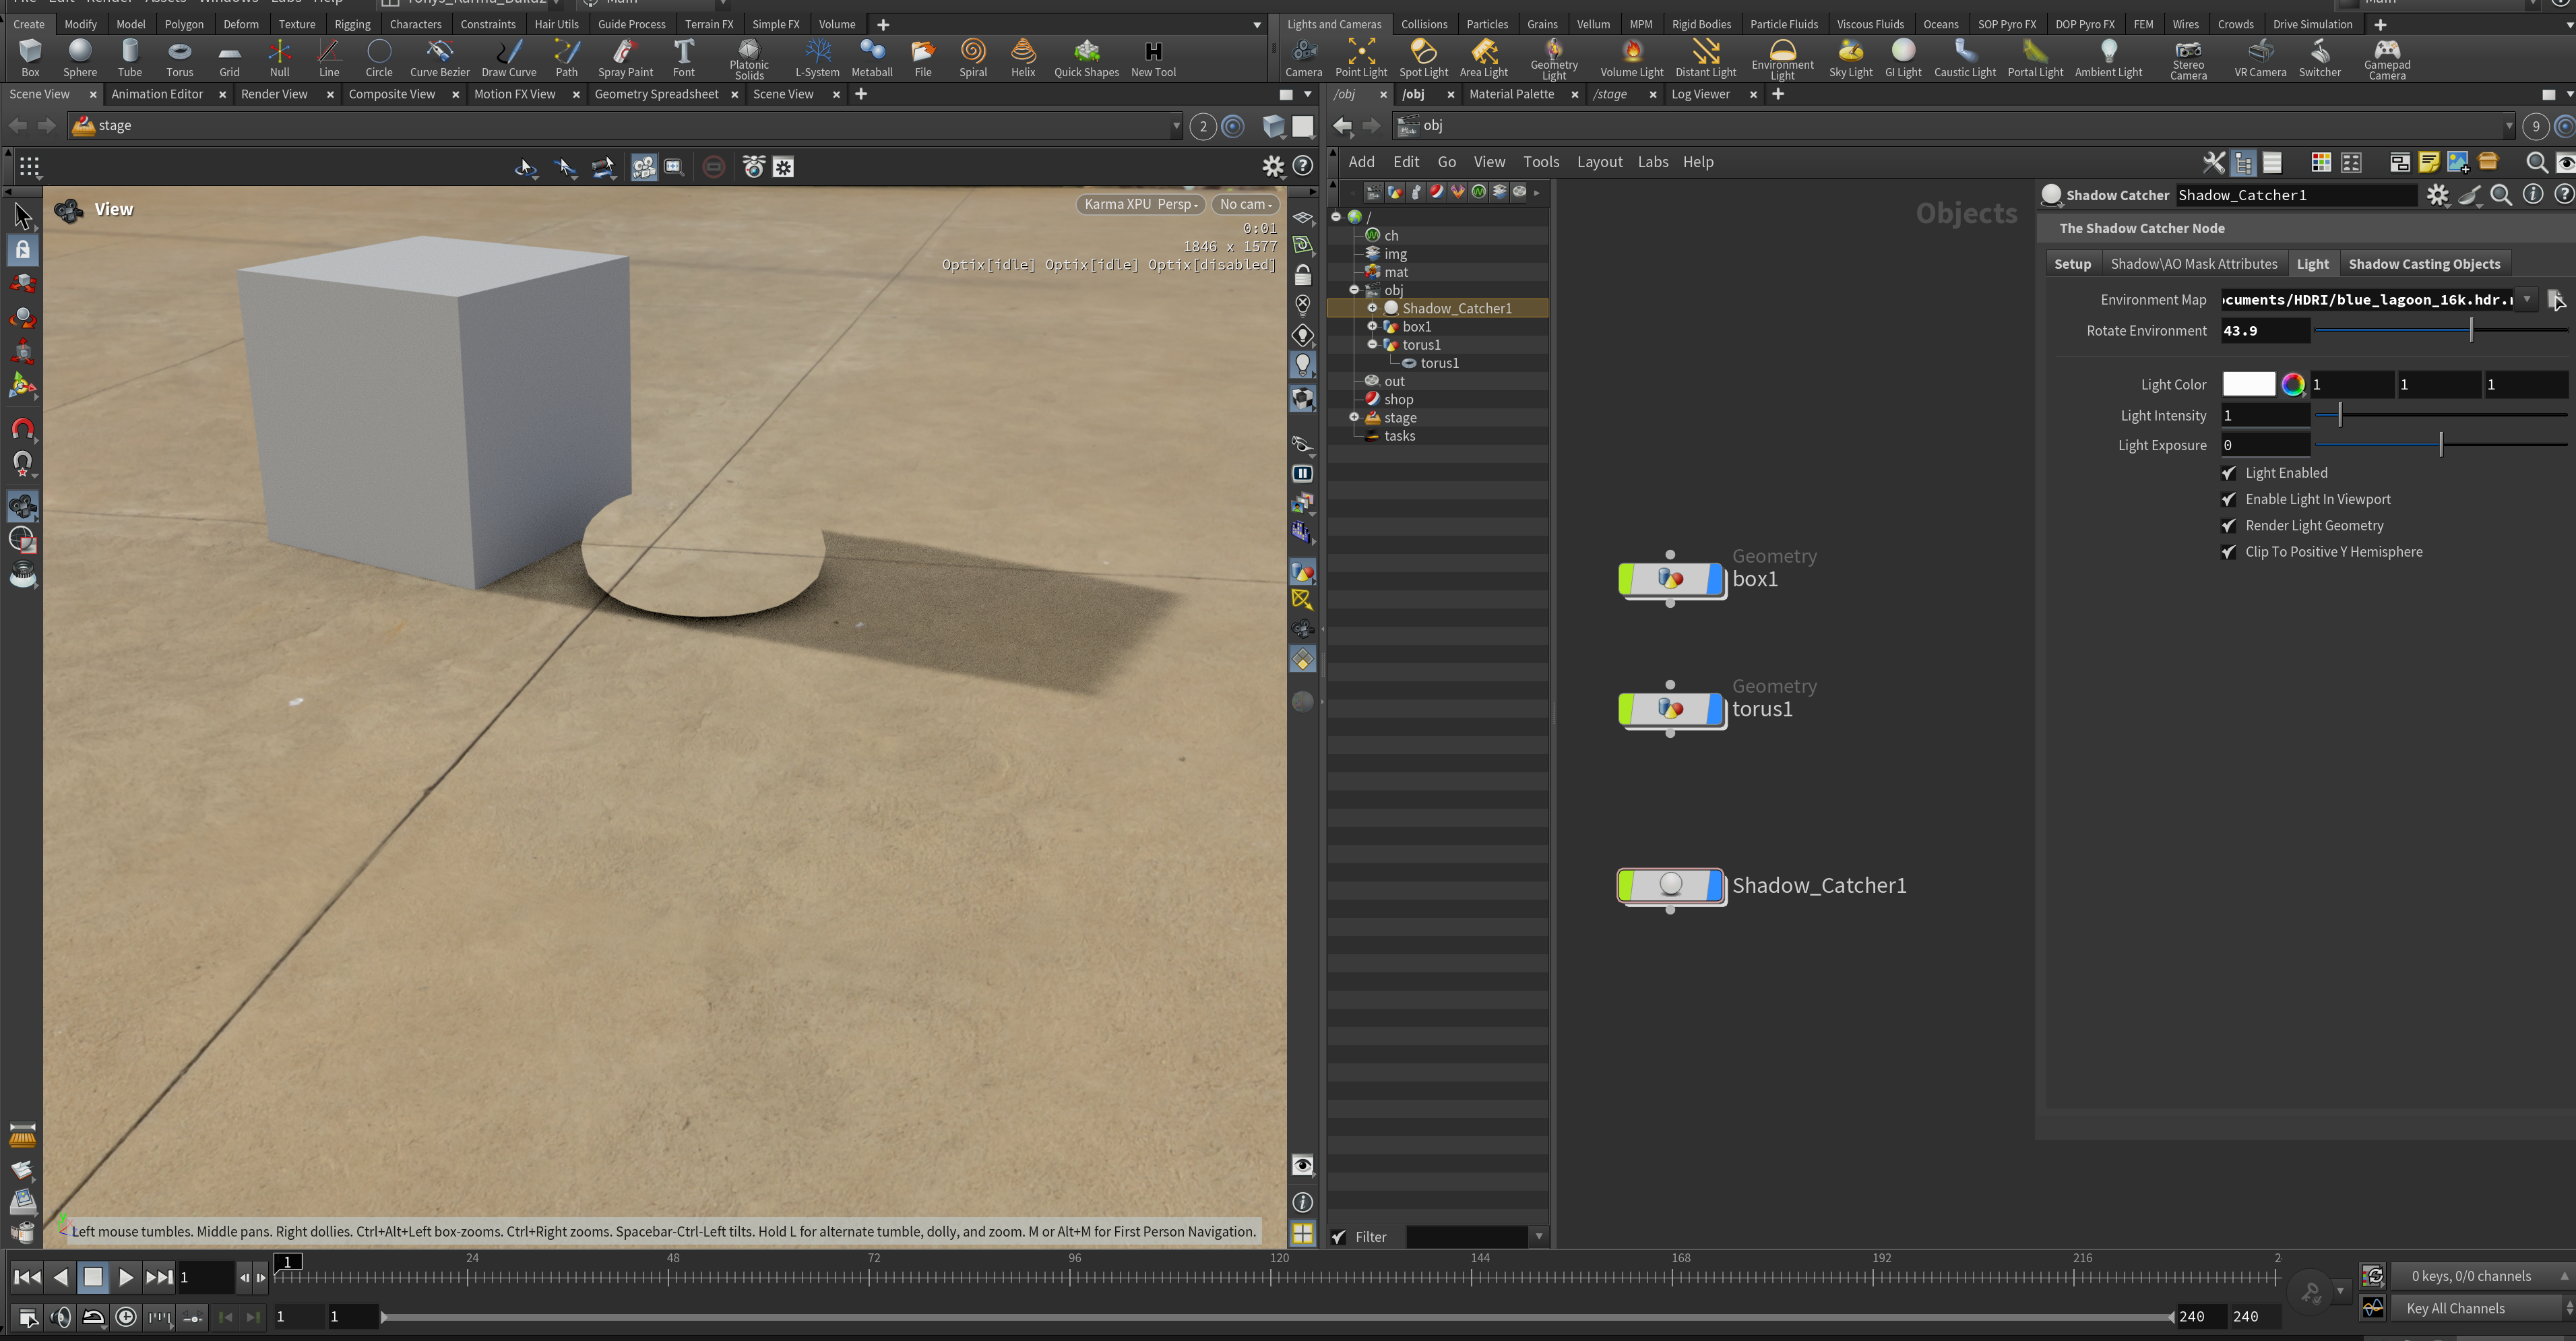Open the Environment Map file chooser
The image size is (2576, 1341).
tap(2555, 299)
